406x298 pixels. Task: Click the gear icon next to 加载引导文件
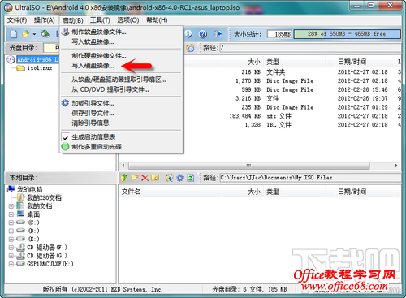tap(65, 103)
